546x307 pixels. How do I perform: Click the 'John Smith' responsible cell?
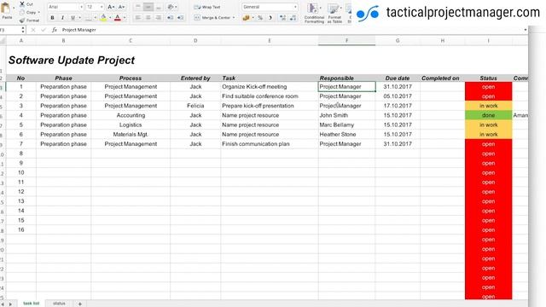pos(346,115)
